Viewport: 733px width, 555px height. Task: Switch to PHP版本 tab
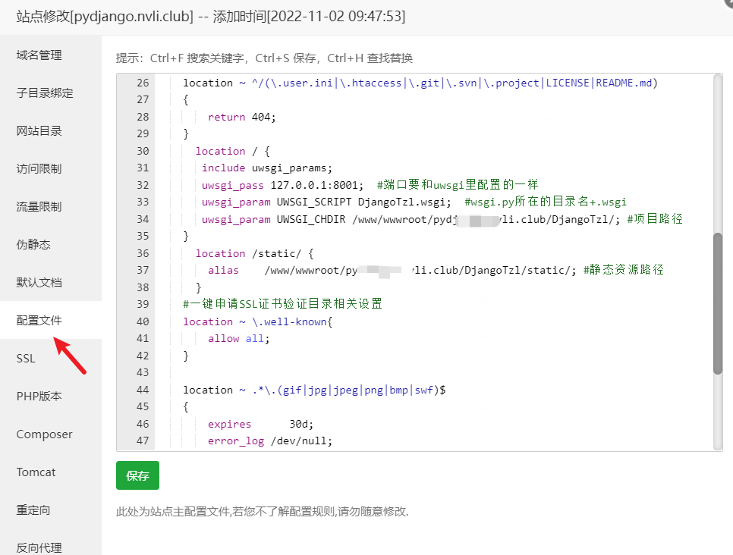[39, 397]
